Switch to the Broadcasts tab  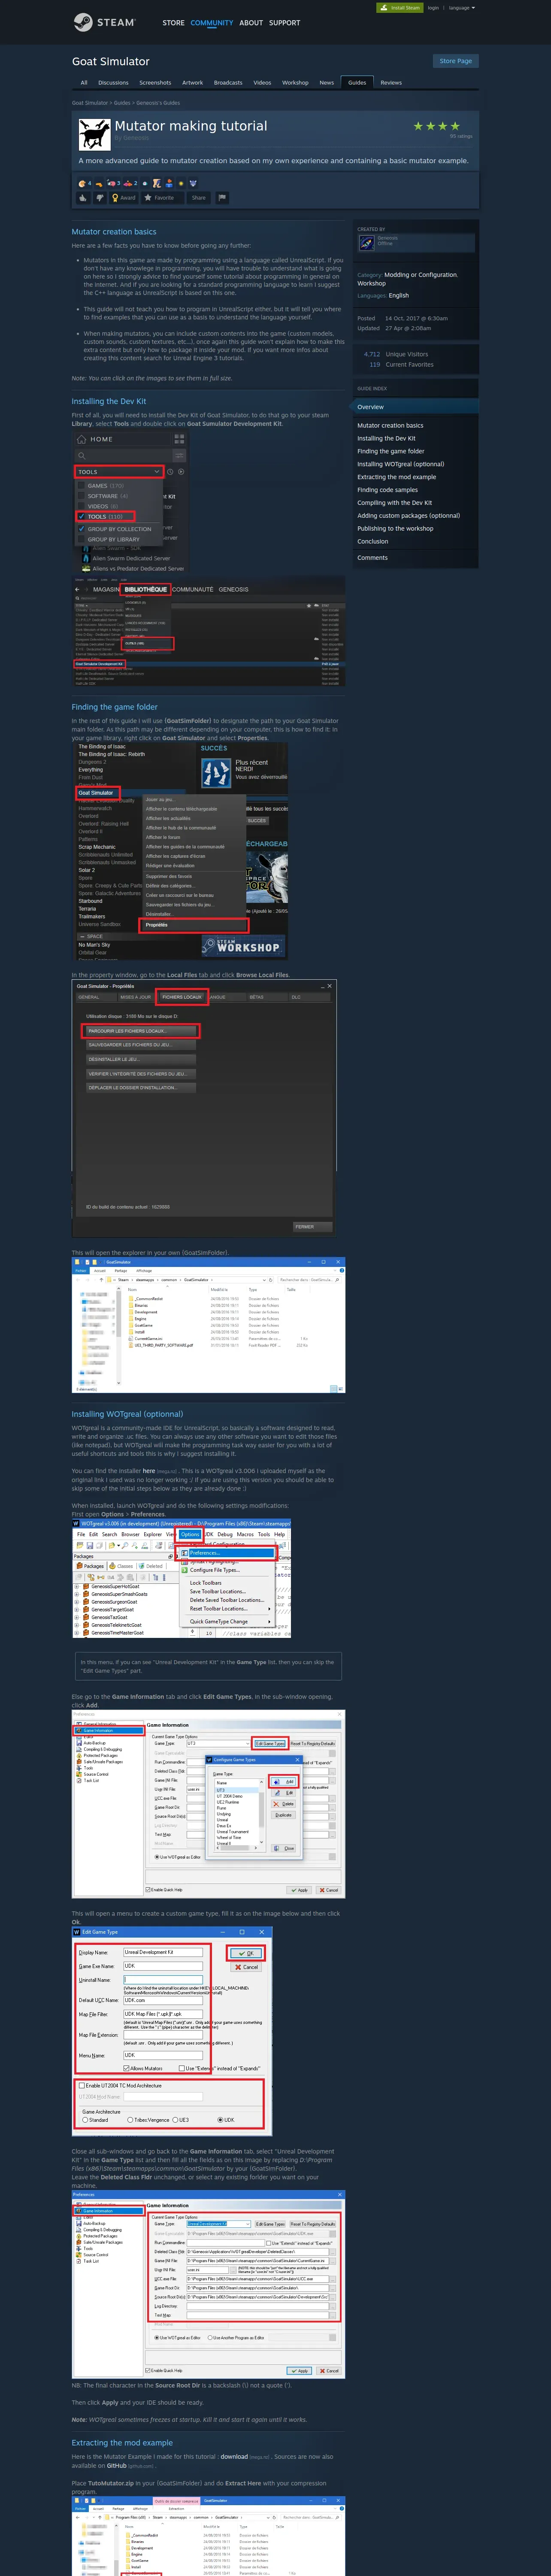click(228, 83)
